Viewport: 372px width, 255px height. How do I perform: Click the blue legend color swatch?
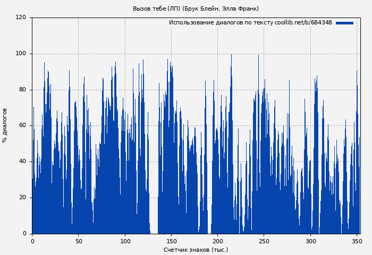[344, 23]
